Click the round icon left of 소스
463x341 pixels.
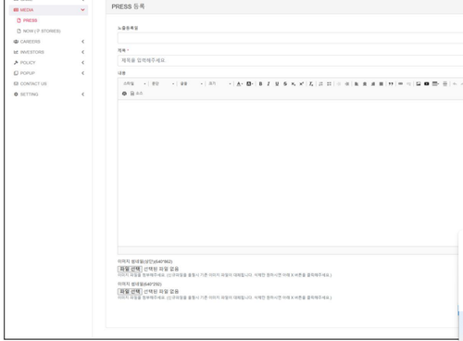(124, 94)
